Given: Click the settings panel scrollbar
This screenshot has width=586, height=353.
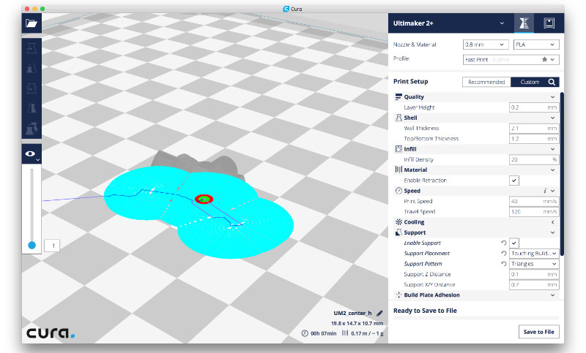Looking at the screenshot, I should [562, 174].
